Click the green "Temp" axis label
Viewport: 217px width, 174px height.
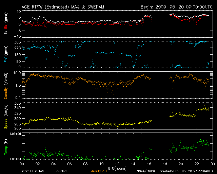click(5, 151)
